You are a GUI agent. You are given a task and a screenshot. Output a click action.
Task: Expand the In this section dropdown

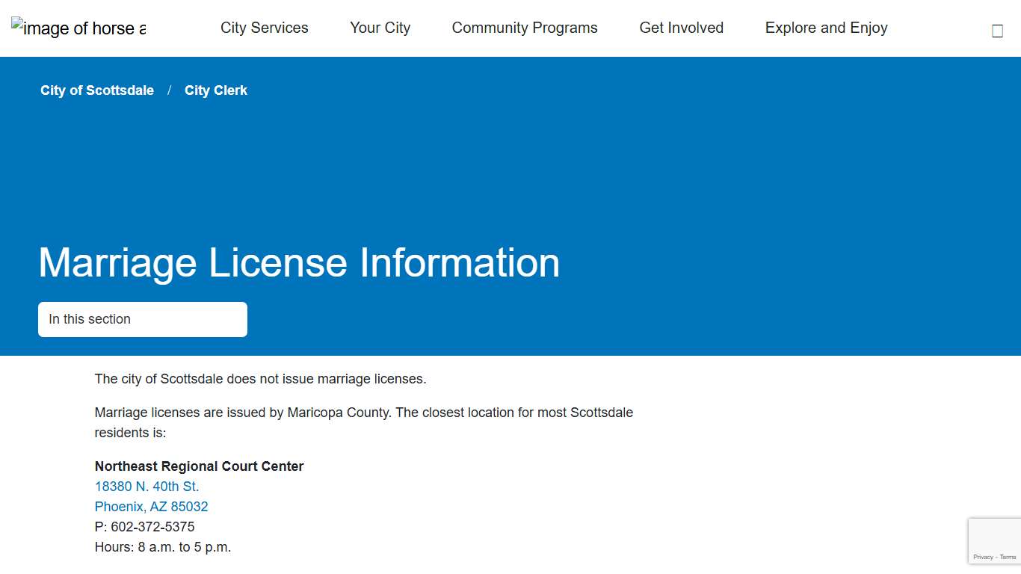coord(142,319)
